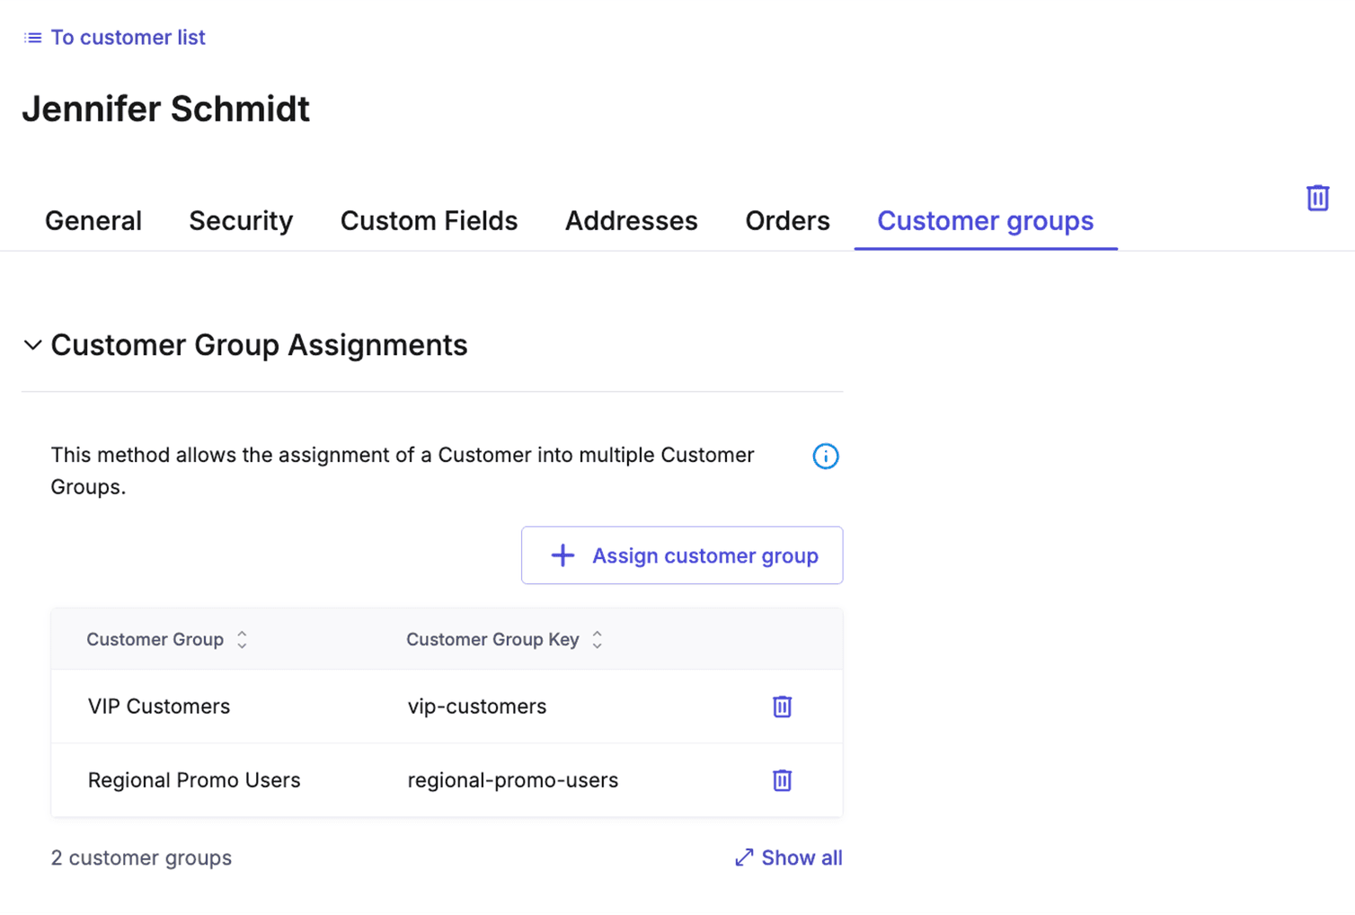Image resolution: width=1355 pixels, height=915 pixels.
Task: Remove the Regional Promo Users assignment
Action: coord(781,780)
